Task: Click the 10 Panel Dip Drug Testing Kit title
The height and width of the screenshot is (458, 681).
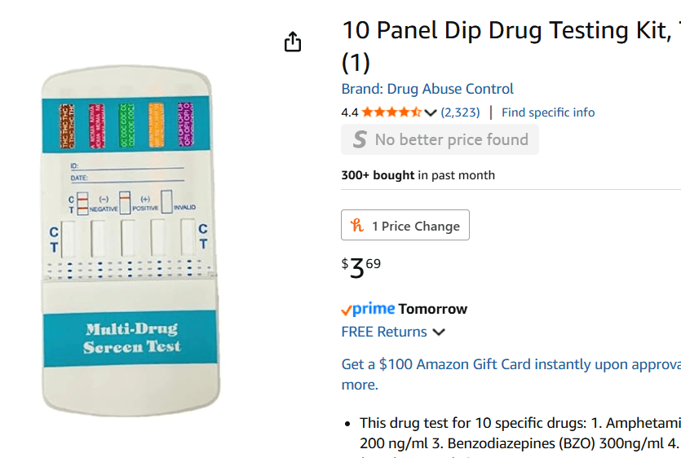Action: click(506, 32)
